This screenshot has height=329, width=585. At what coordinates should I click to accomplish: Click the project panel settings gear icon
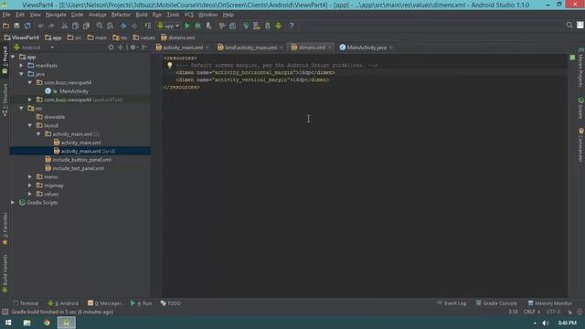pyautogui.click(x=133, y=48)
